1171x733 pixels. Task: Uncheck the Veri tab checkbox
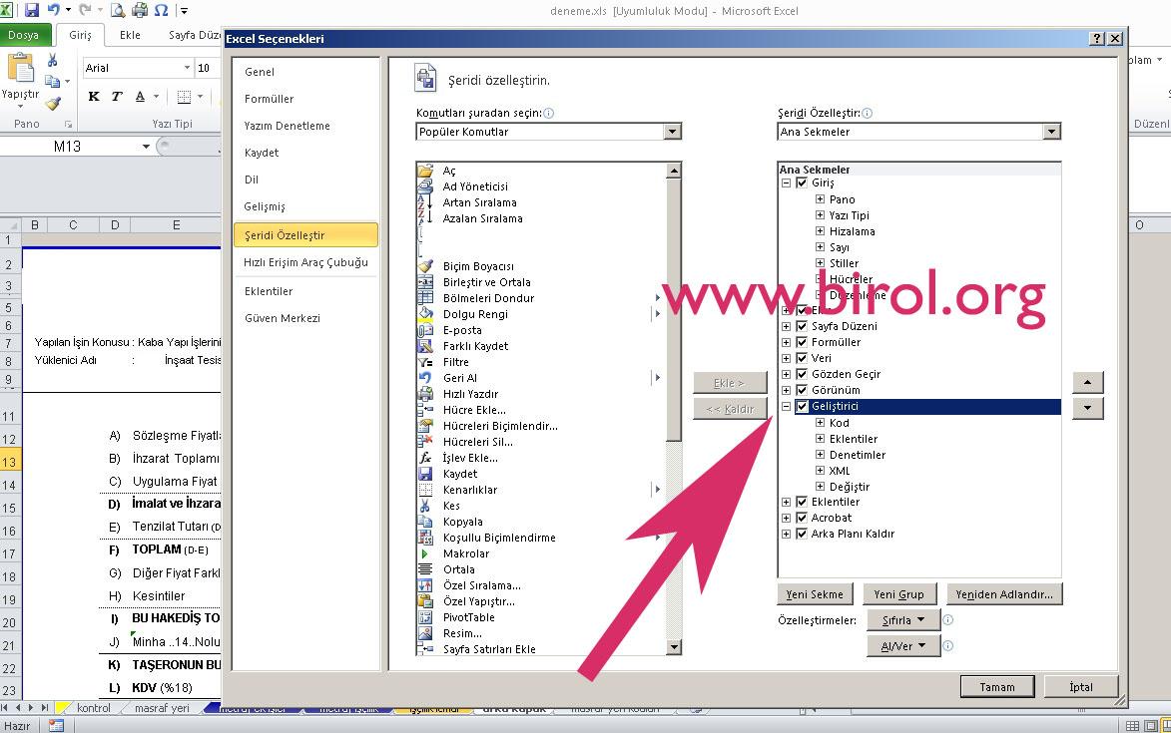[802, 358]
